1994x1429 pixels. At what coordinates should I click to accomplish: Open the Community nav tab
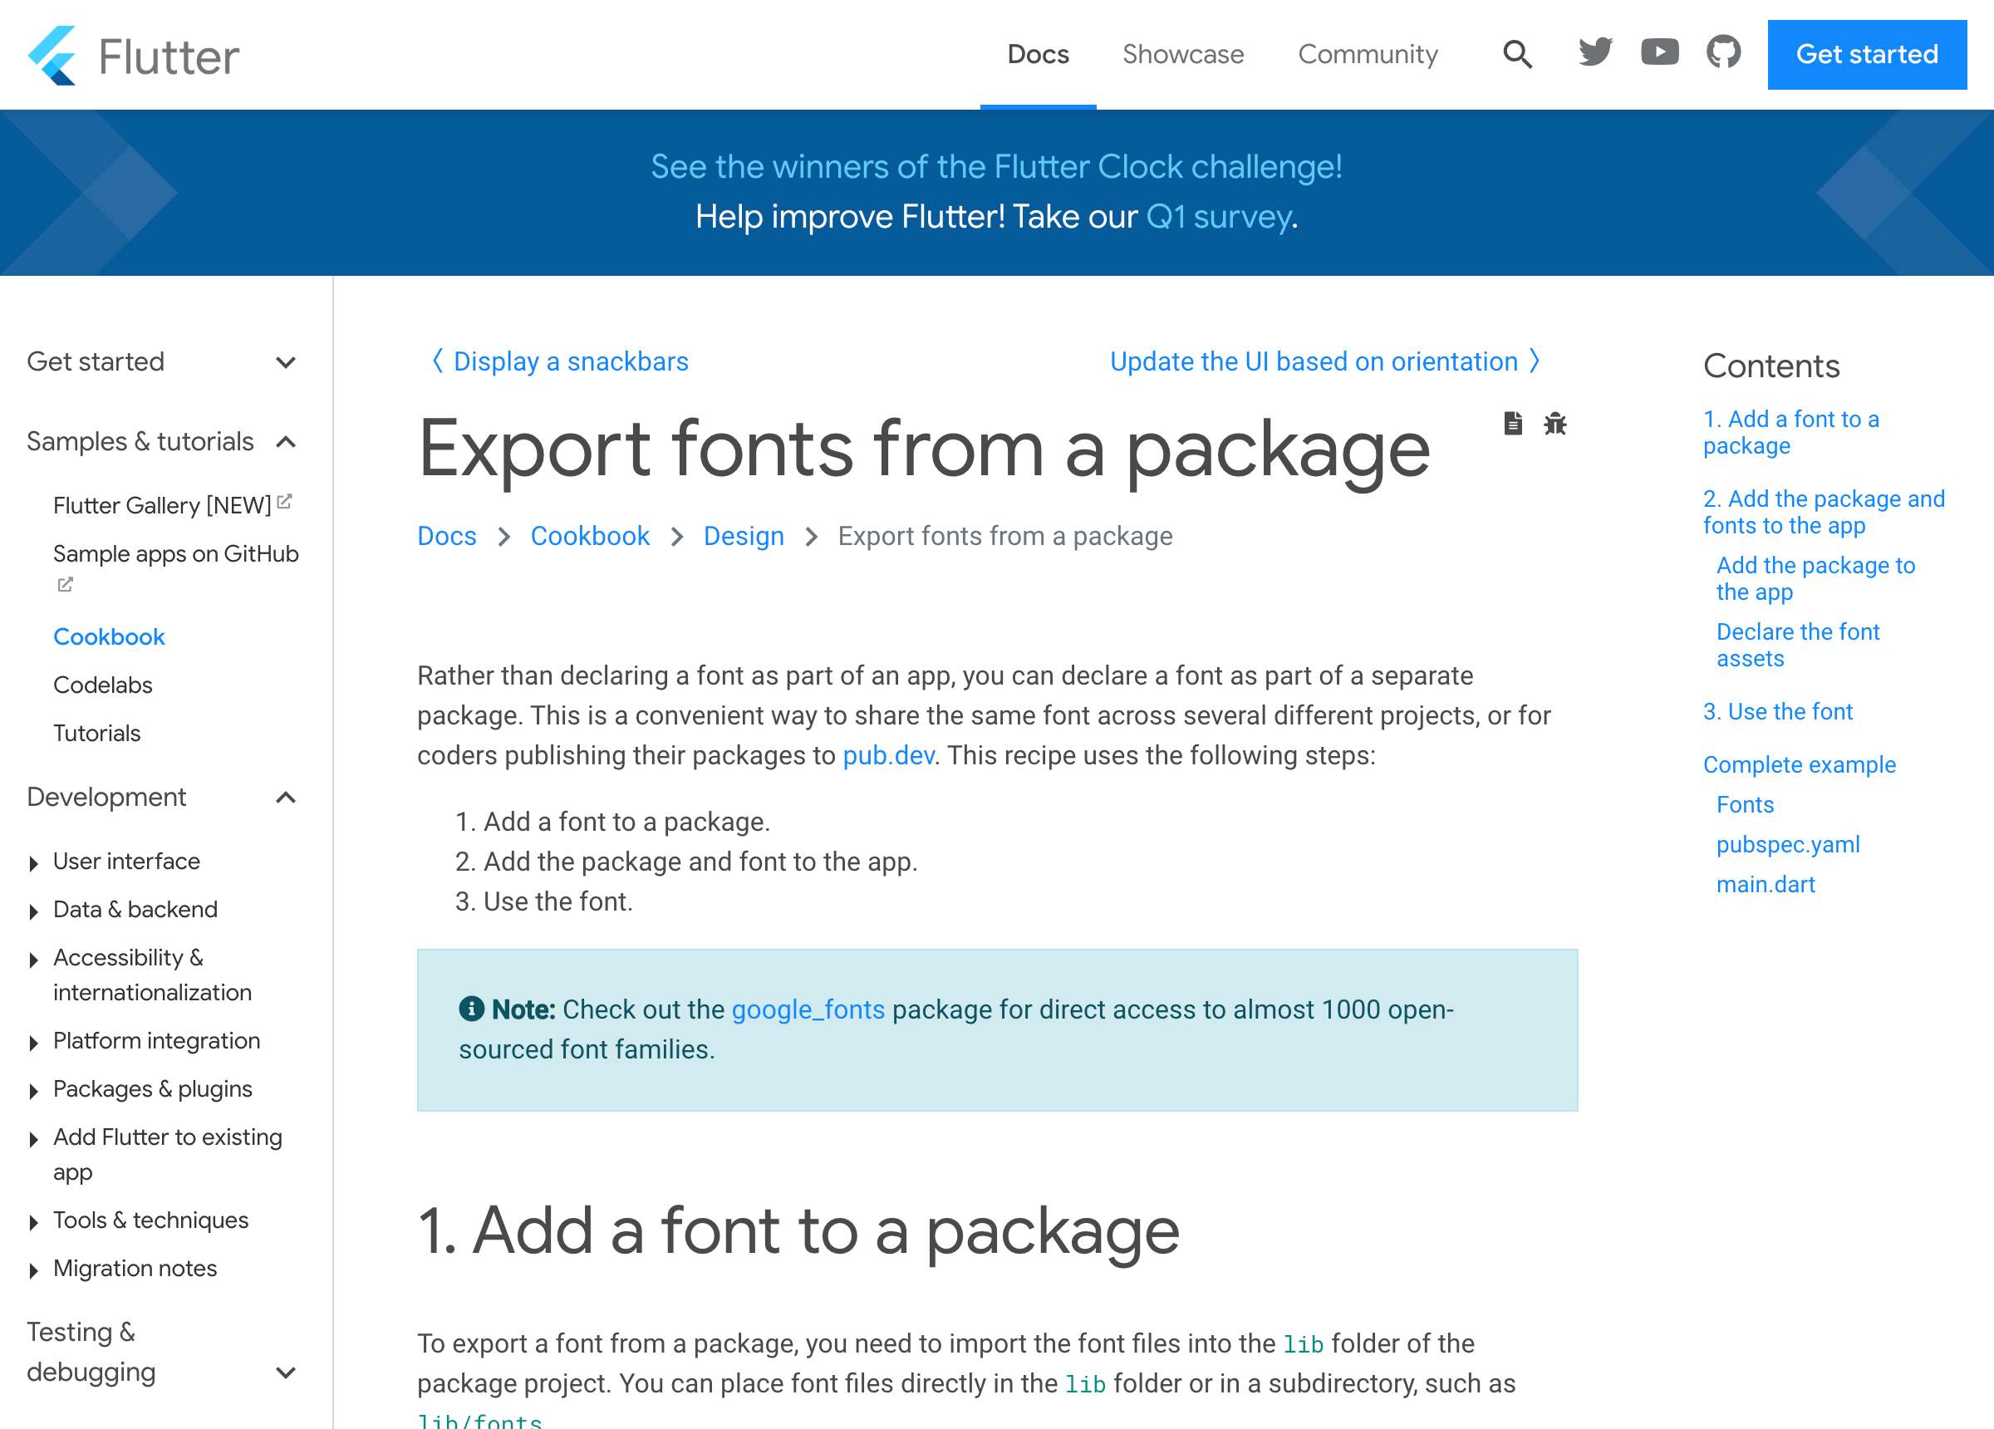(1368, 55)
